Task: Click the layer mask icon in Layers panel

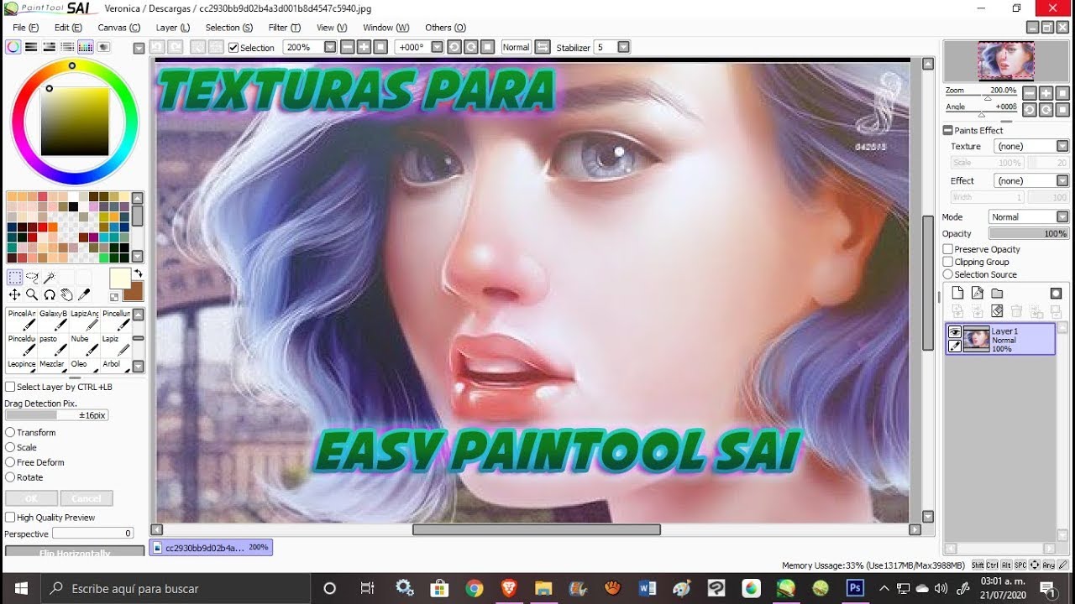Action: (x=1056, y=293)
